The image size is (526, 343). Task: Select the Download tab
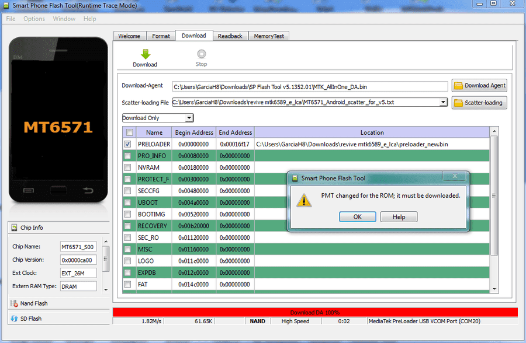point(194,36)
